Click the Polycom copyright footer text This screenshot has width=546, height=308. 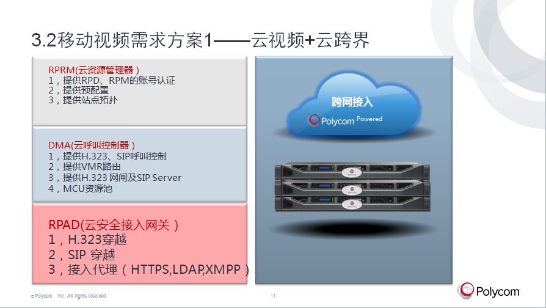(69, 296)
